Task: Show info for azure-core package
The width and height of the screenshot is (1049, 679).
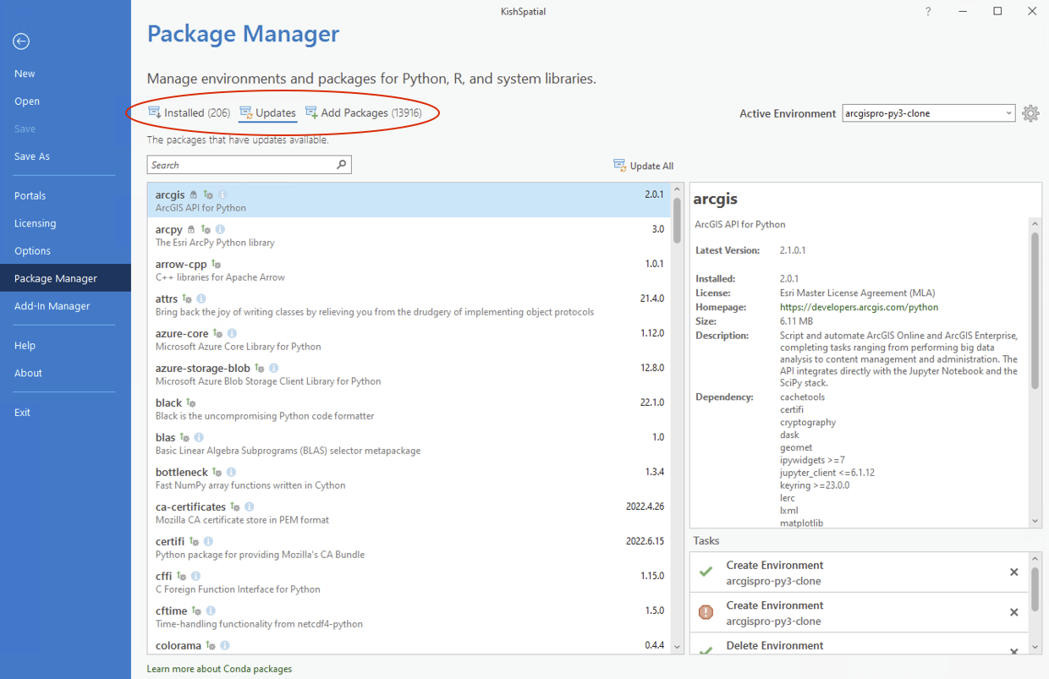Action: [232, 334]
